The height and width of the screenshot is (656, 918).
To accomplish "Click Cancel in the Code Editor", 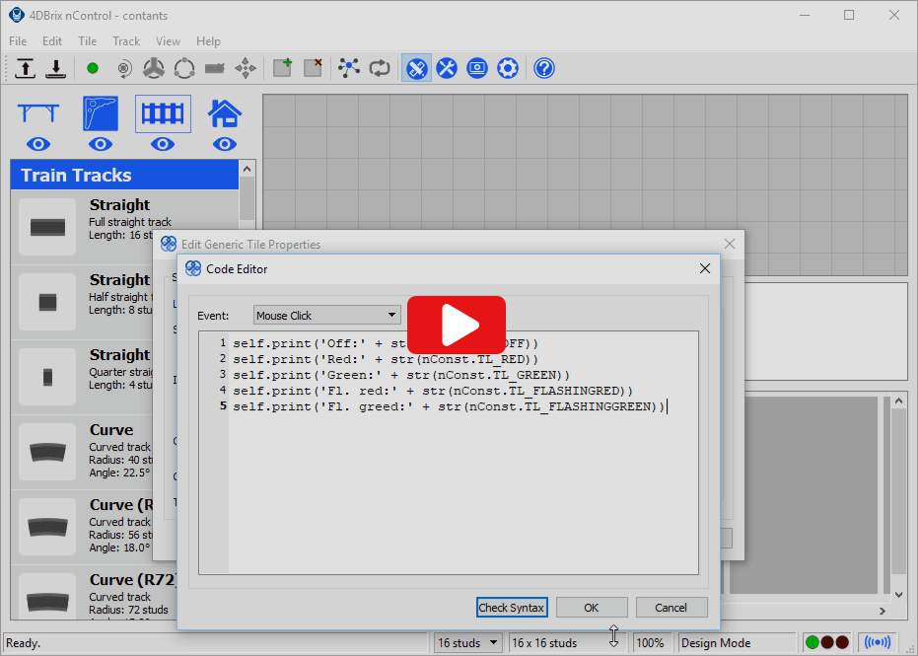I will (x=671, y=608).
